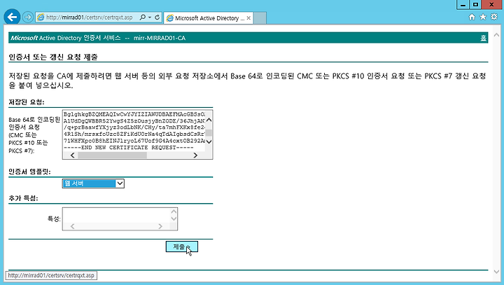Click request textarea scroll up arrow
The image size is (504, 285).
tap(209, 120)
